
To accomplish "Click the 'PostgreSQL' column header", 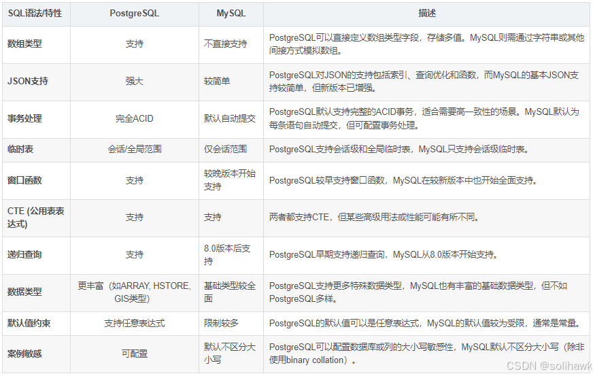I will 135,14.
